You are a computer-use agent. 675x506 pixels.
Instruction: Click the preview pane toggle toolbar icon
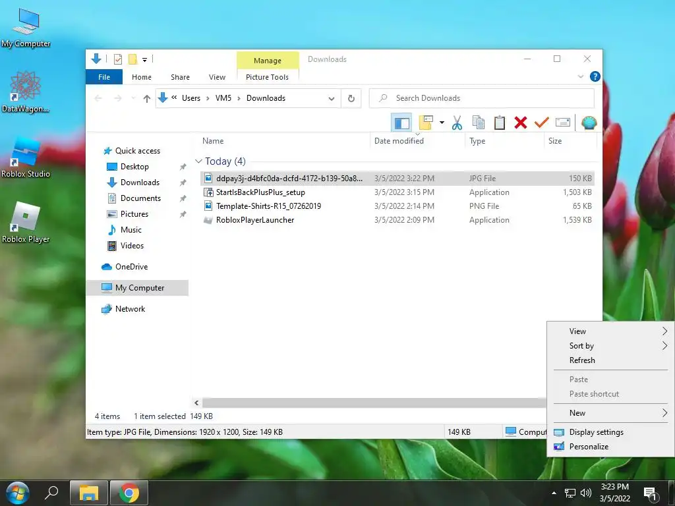point(401,123)
